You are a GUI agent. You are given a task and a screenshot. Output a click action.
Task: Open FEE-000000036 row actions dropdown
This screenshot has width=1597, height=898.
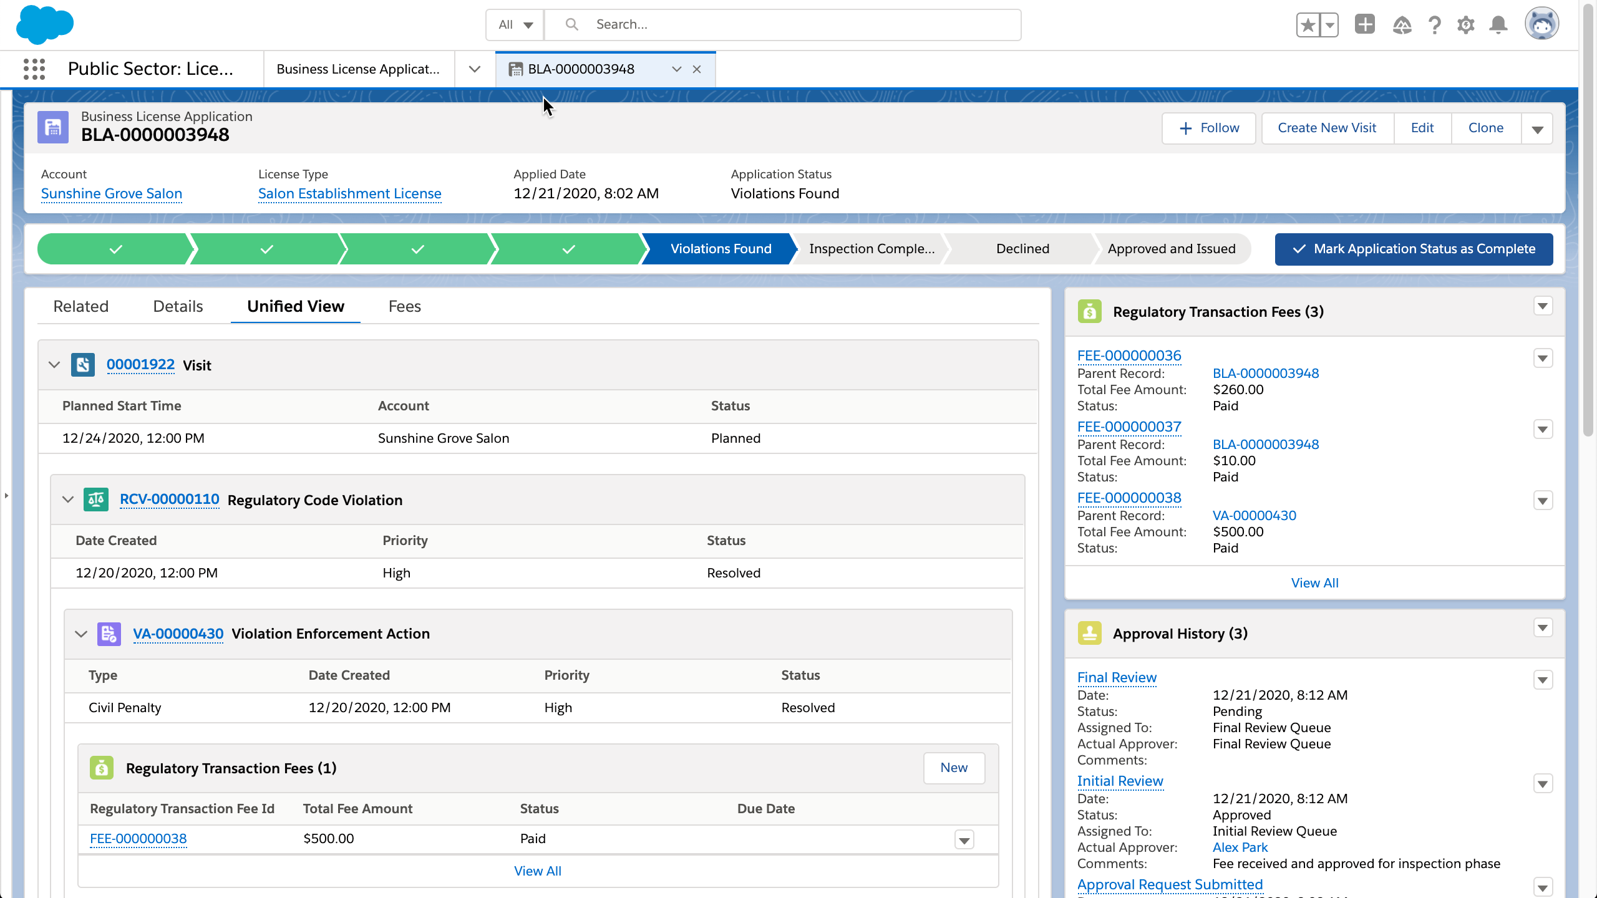click(x=1543, y=359)
